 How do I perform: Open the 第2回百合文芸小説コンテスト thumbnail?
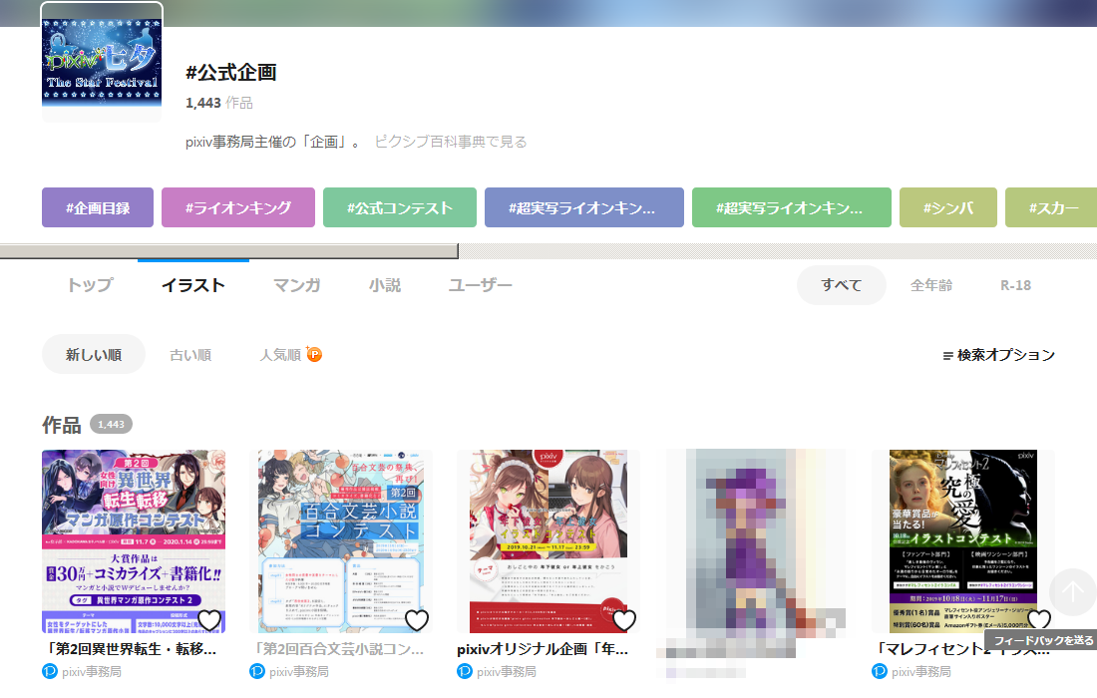click(341, 541)
